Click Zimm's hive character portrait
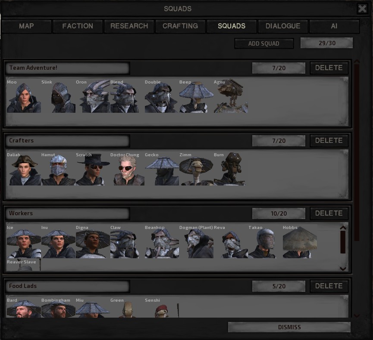This screenshot has width=373, height=340. pos(196,169)
